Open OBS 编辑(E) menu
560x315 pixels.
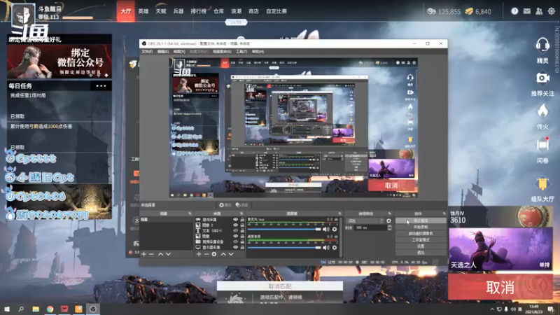click(x=163, y=52)
